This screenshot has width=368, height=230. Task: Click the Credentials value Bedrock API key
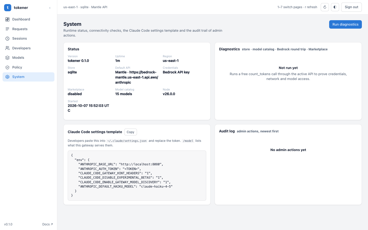click(x=176, y=72)
